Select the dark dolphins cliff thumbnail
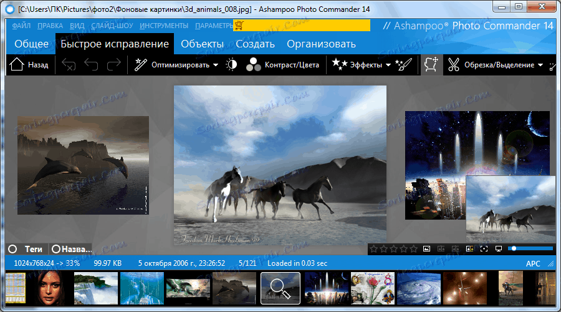The image size is (561, 312). [234, 288]
